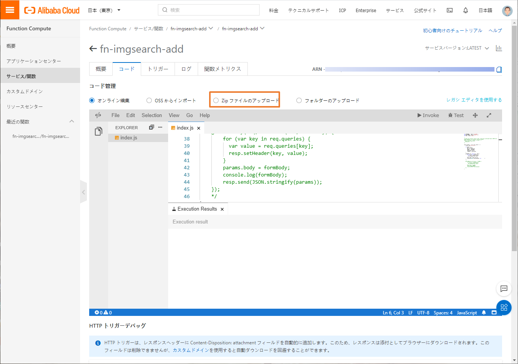
Task: Open the blue quick-access grid floating button
Action: pos(504,308)
